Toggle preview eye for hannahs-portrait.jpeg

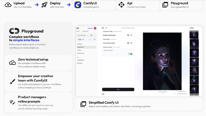[x=128, y=35]
